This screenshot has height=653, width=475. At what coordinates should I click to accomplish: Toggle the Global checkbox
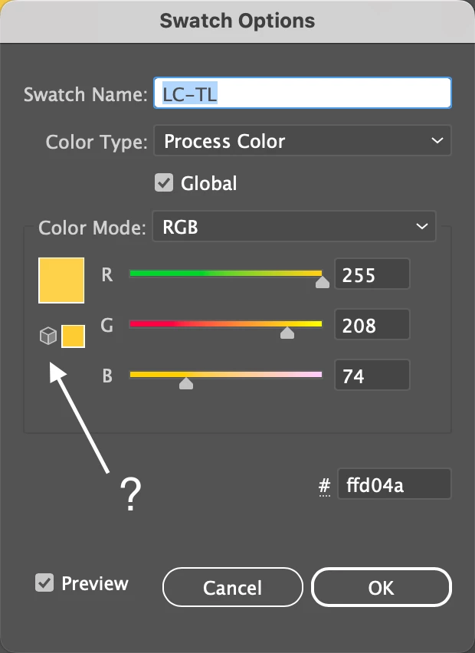[163, 183]
